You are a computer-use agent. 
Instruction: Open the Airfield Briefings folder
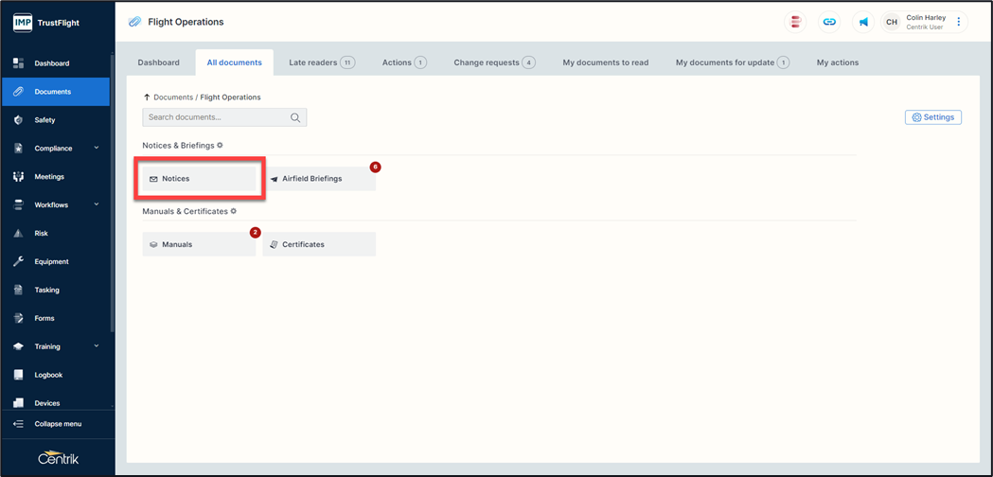(319, 179)
